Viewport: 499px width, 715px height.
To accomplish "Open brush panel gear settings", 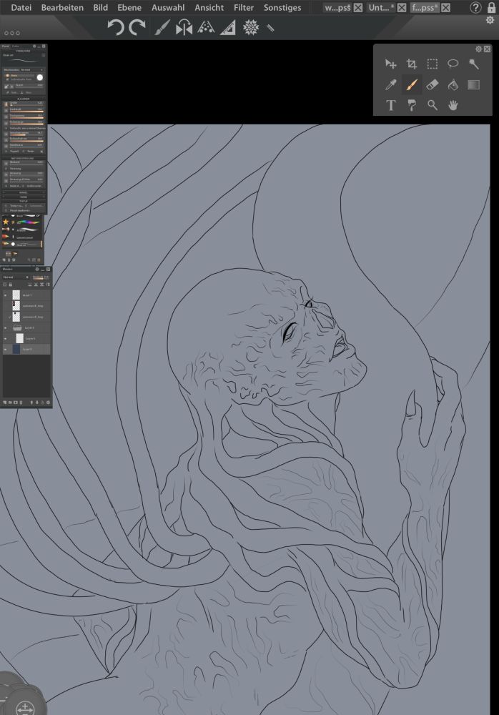I will (x=34, y=46).
